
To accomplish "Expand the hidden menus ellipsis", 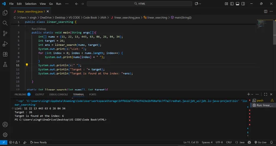I will (67, 4).
